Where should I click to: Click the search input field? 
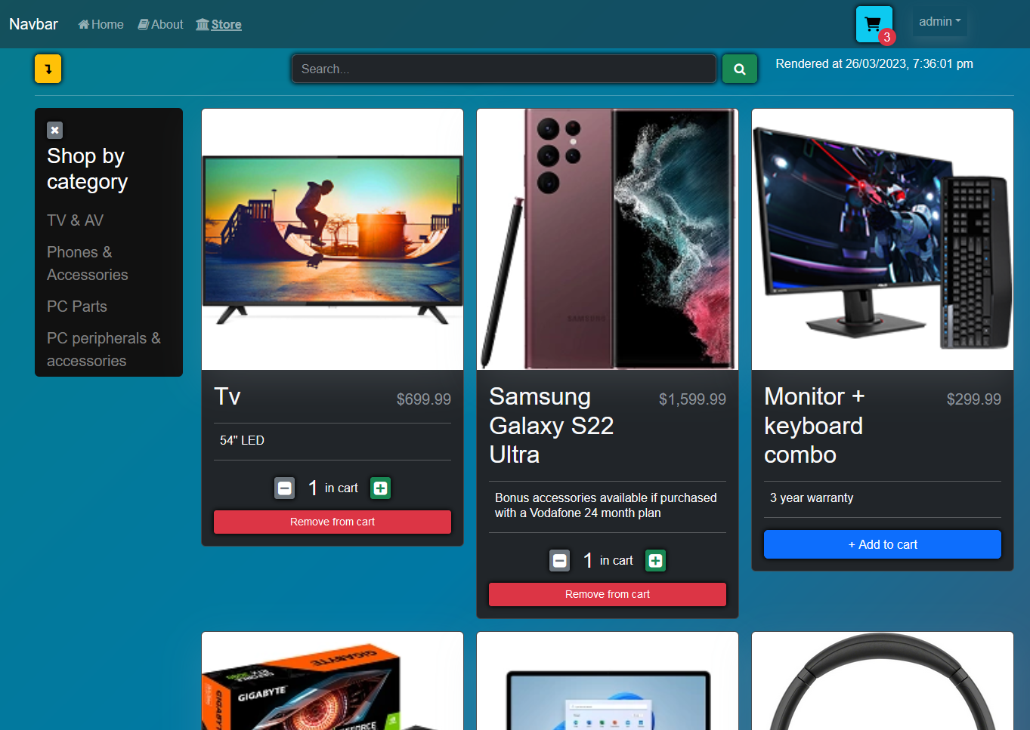[503, 68]
